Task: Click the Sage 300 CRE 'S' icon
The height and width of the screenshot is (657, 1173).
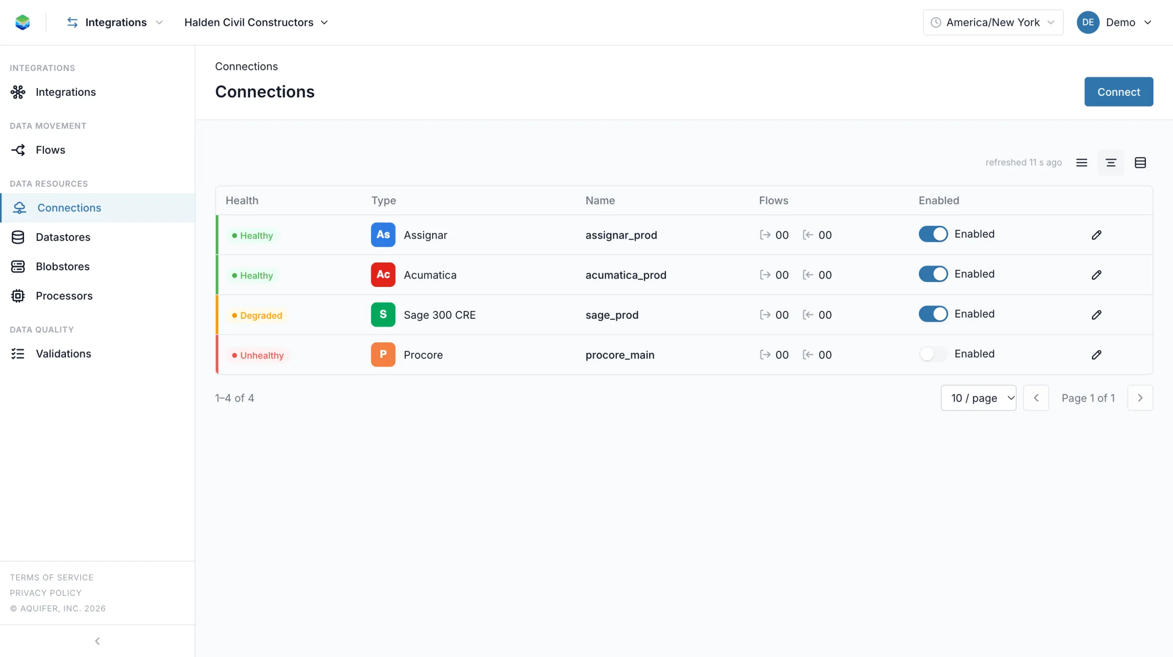Action: click(383, 315)
